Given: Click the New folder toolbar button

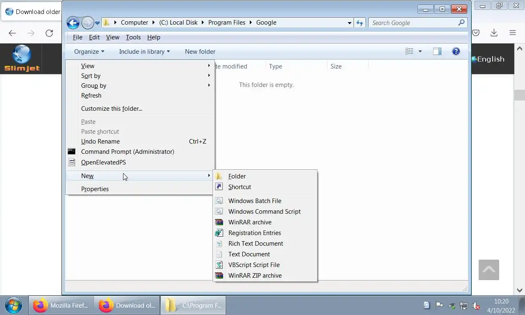Looking at the screenshot, I should click(x=200, y=52).
